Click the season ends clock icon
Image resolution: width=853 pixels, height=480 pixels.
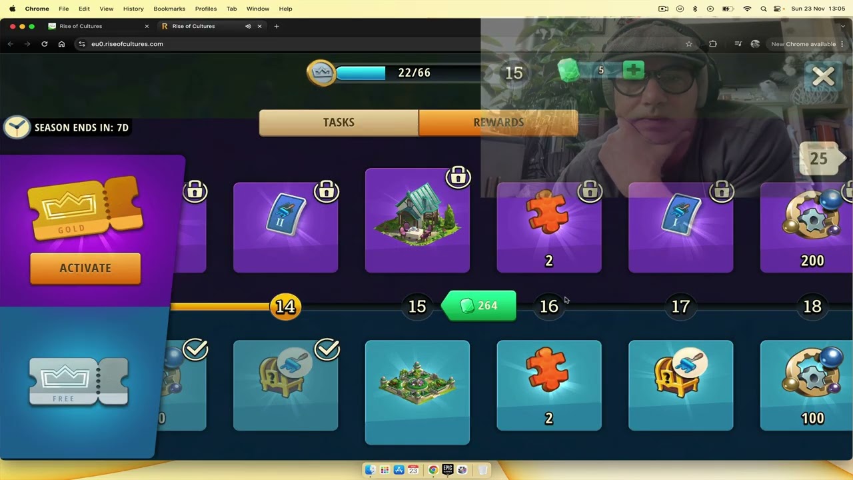coord(17,127)
